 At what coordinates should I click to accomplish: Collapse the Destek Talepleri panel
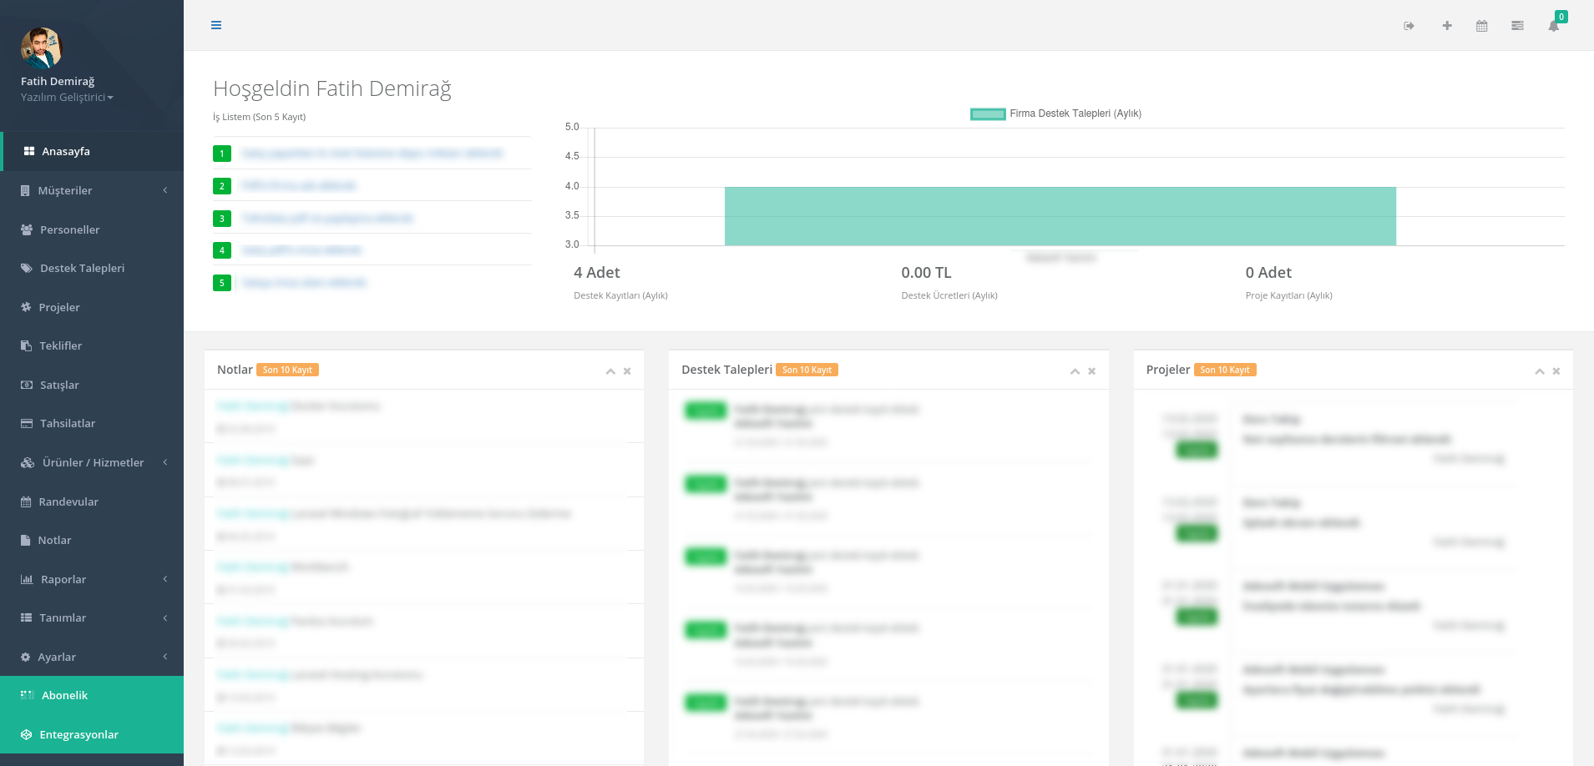[x=1075, y=371]
